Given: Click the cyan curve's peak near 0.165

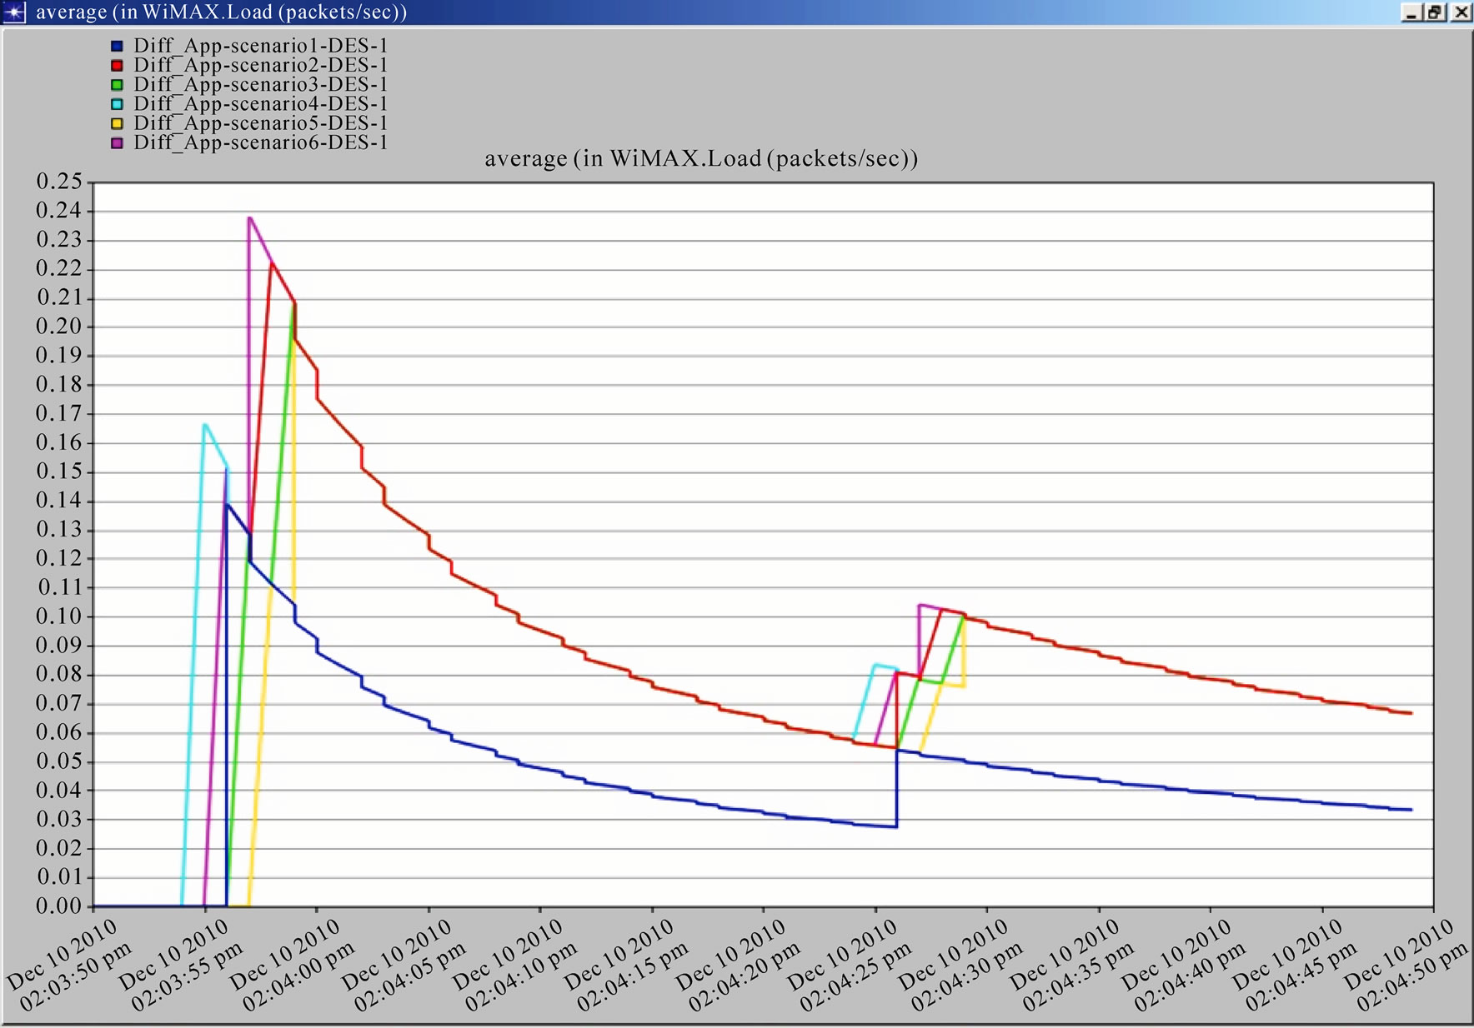Looking at the screenshot, I should (x=205, y=425).
